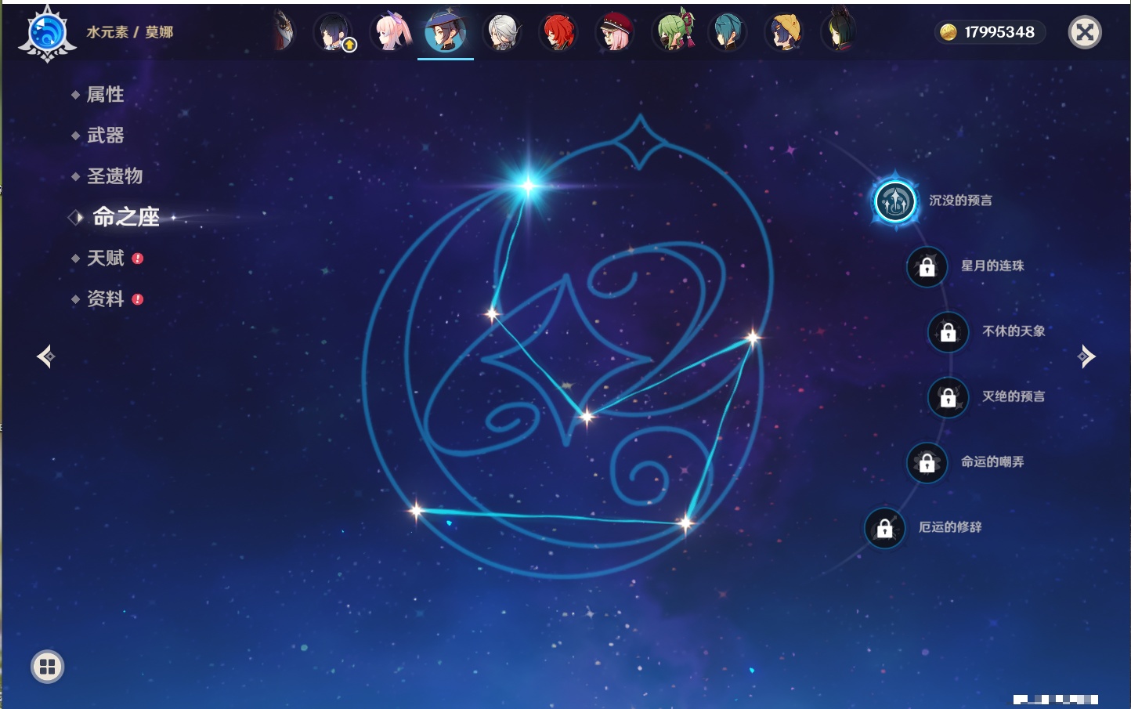Viewport: 1131px width, 709px height.
Task: Select the red-haired character portrait
Action: [x=558, y=32]
